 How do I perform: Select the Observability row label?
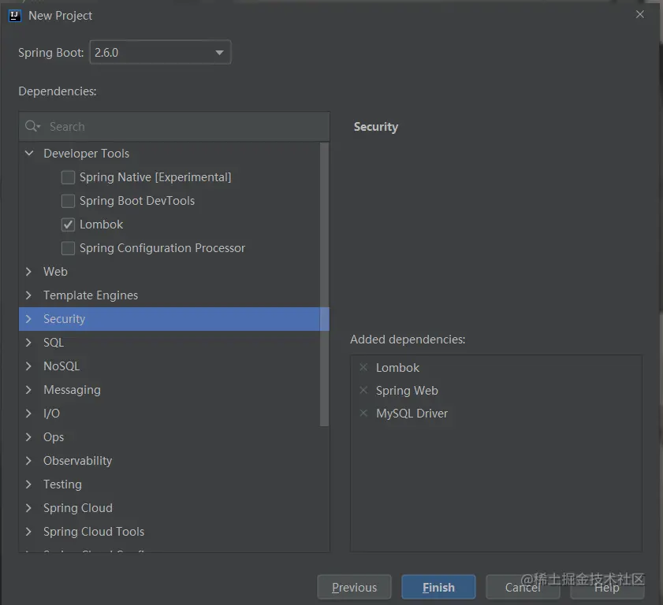78,461
